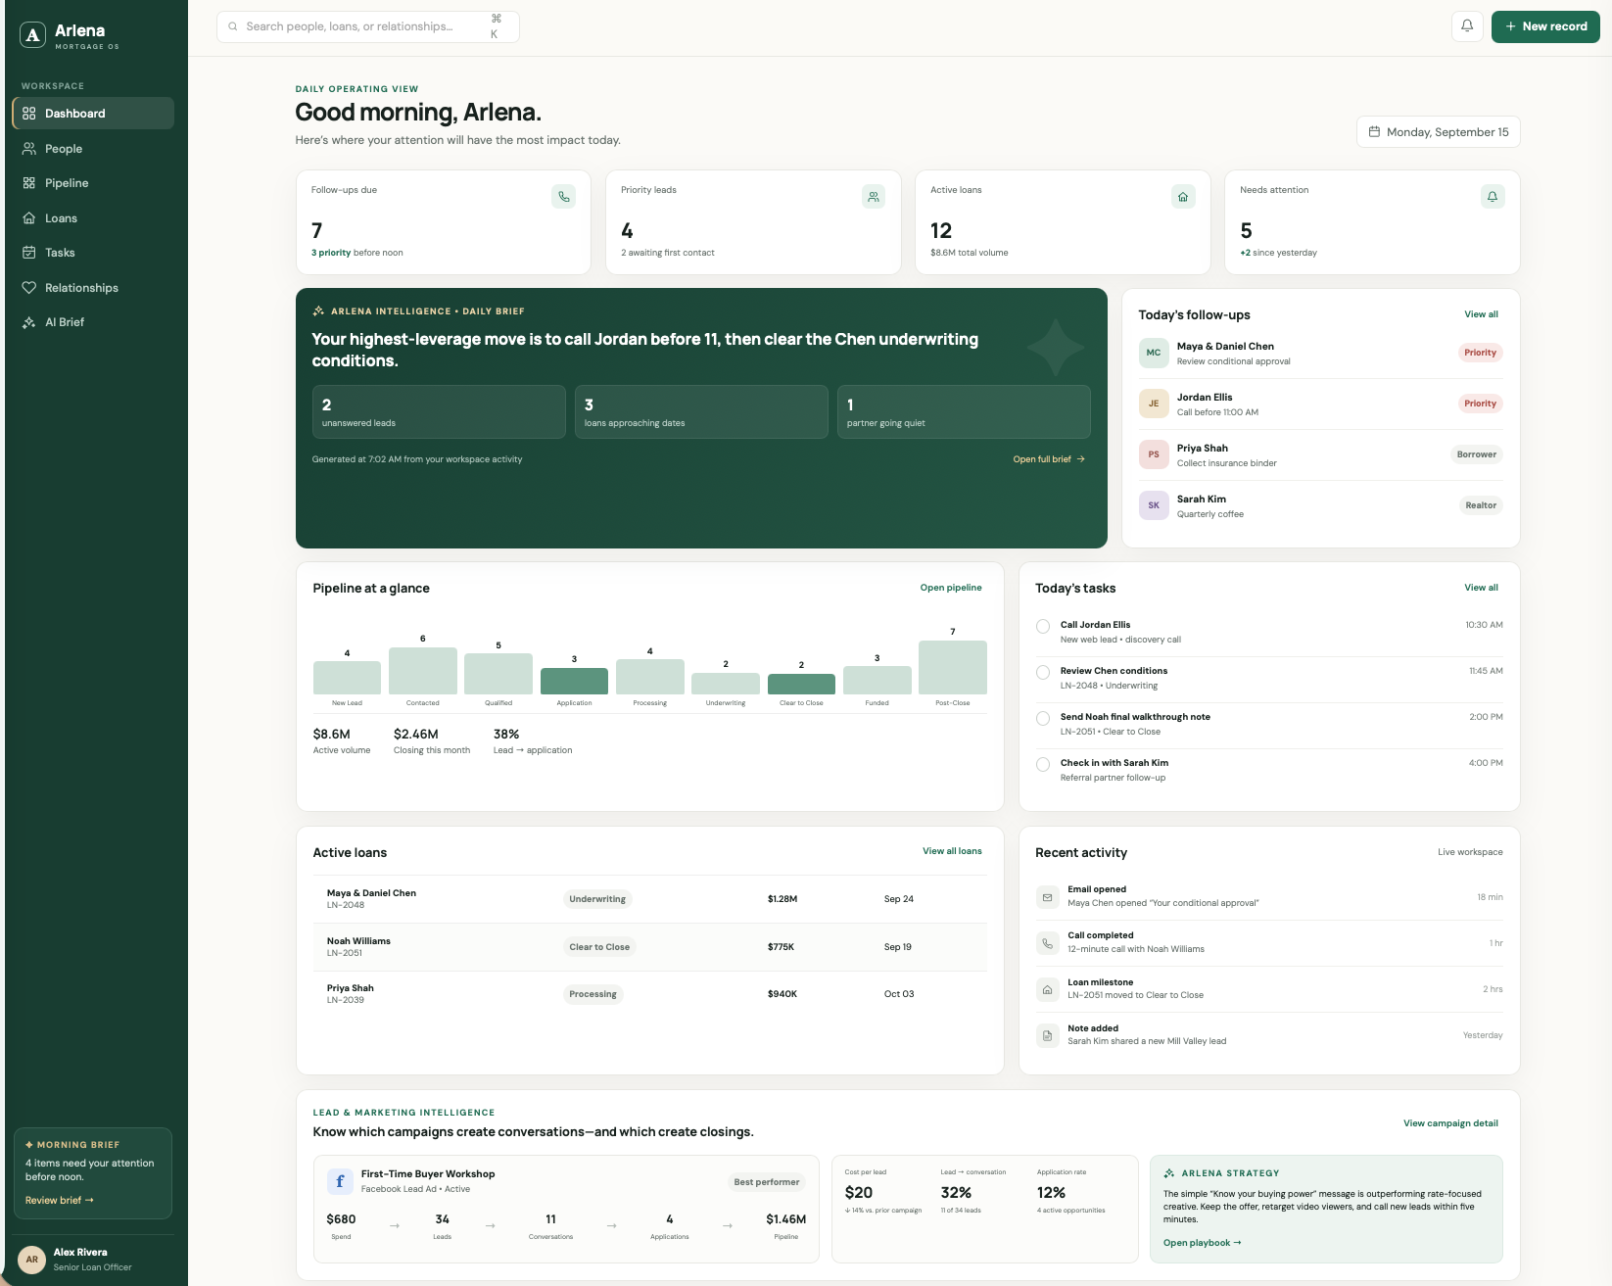The width and height of the screenshot is (1612, 1286).
Task: Click bell icon on Needs attention card
Action: click(1493, 197)
